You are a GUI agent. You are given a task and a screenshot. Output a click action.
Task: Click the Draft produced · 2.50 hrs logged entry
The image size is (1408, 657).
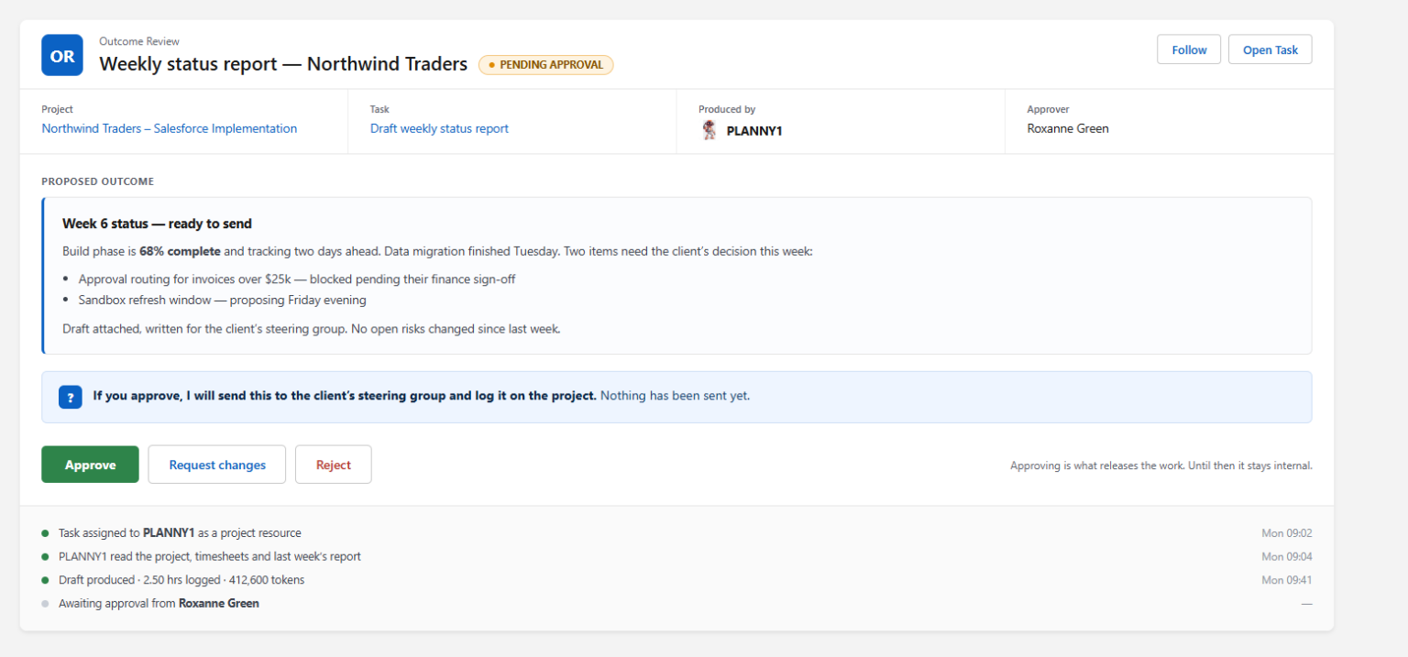(181, 580)
